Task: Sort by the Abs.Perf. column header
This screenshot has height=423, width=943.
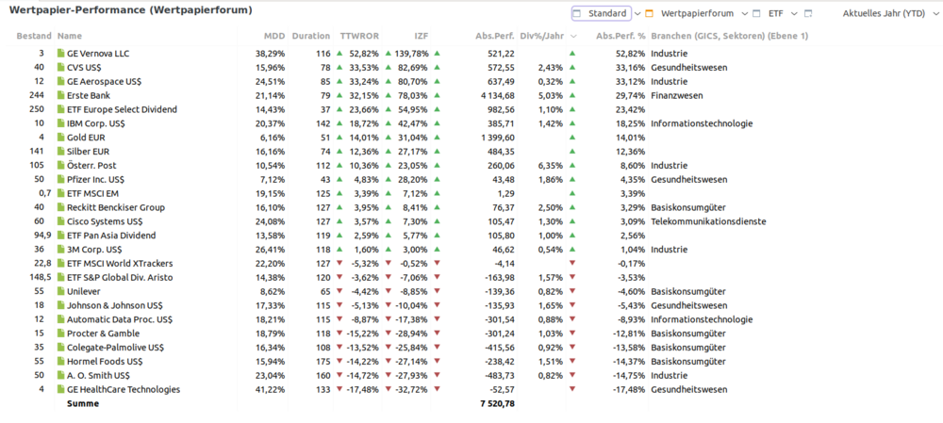Action: tap(494, 36)
